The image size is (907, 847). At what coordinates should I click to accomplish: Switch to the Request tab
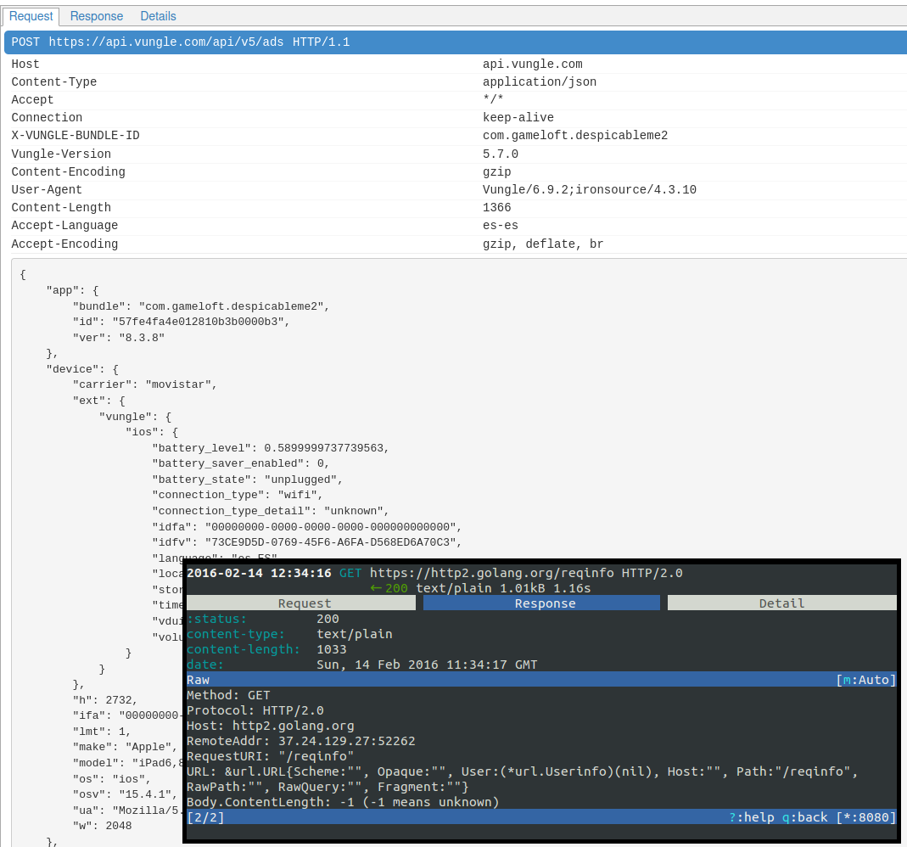pos(31,16)
